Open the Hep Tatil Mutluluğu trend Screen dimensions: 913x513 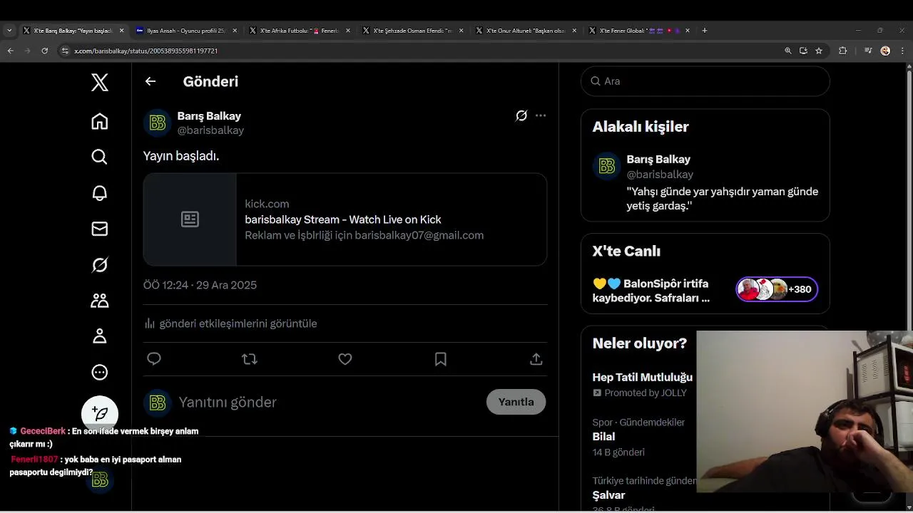[643, 378]
